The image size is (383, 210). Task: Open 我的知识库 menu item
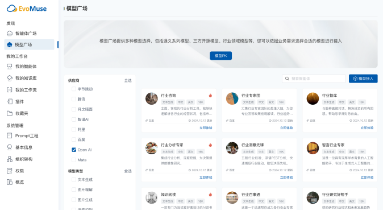pos(30,78)
